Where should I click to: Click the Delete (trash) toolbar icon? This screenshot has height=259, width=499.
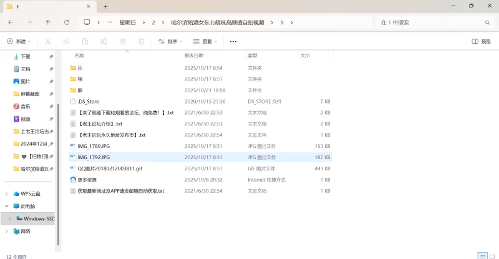tap(141, 41)
